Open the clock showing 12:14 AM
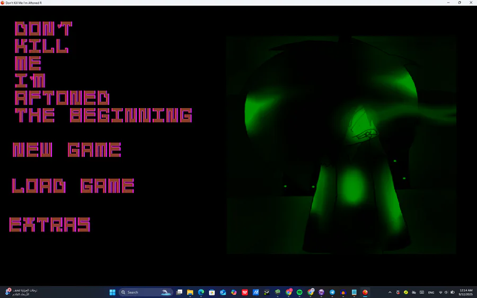 click(466, 292)
